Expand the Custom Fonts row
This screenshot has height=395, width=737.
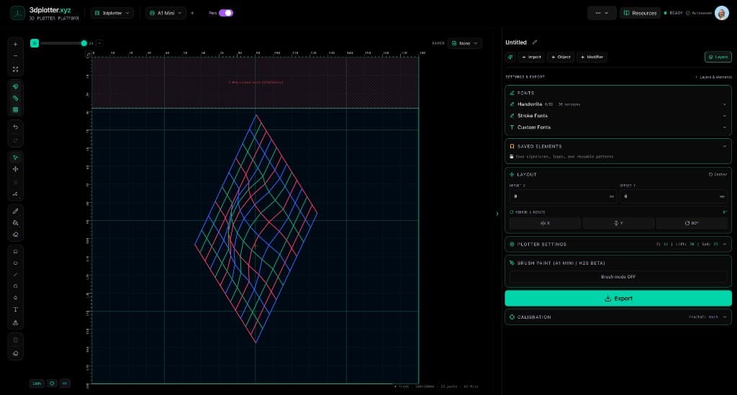pos(618,127)
